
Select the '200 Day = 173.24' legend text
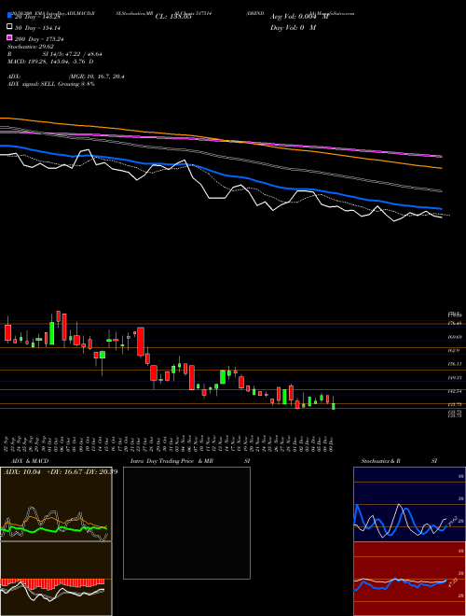click(39, 39)
